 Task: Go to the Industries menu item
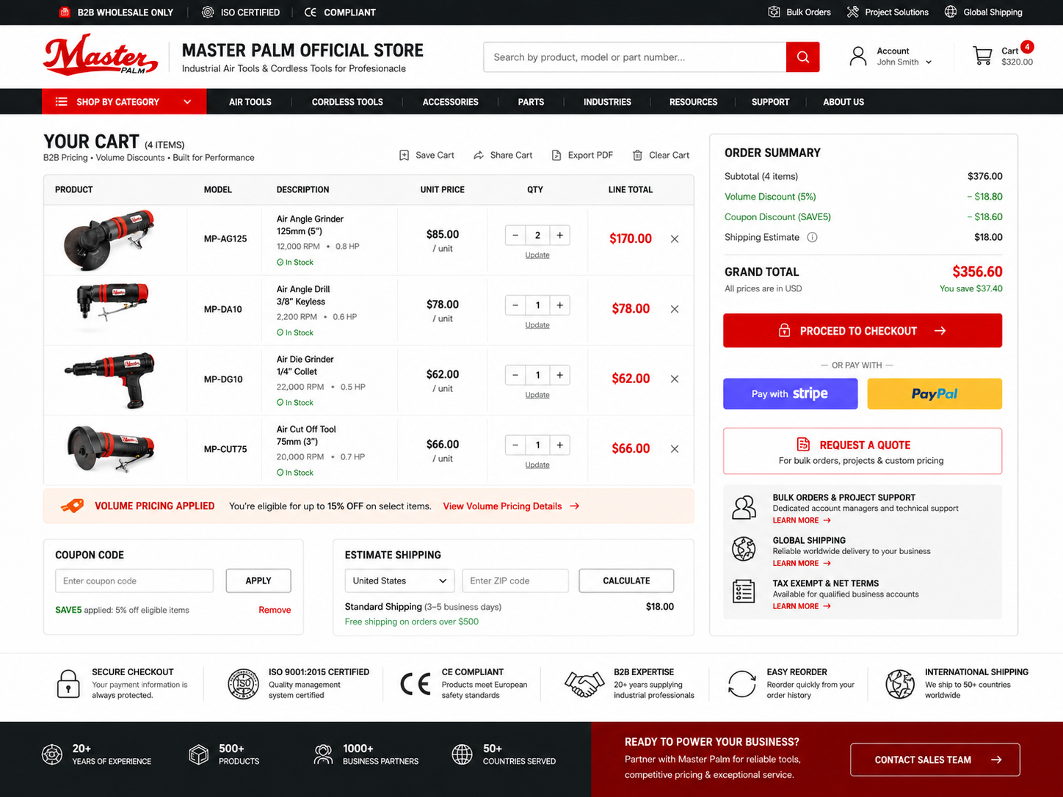[607, 102]
